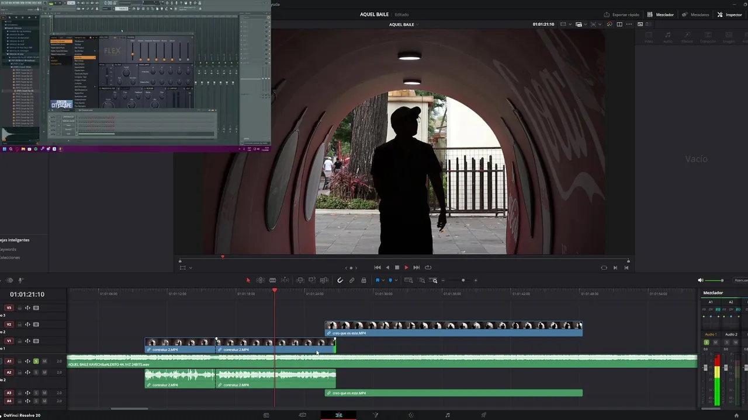Add a blue flag to clip

coord(378,280)
